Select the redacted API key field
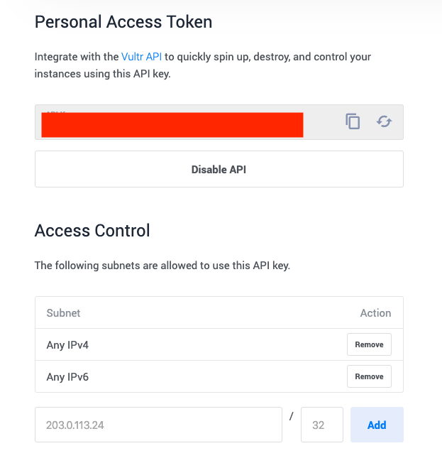 172,124
